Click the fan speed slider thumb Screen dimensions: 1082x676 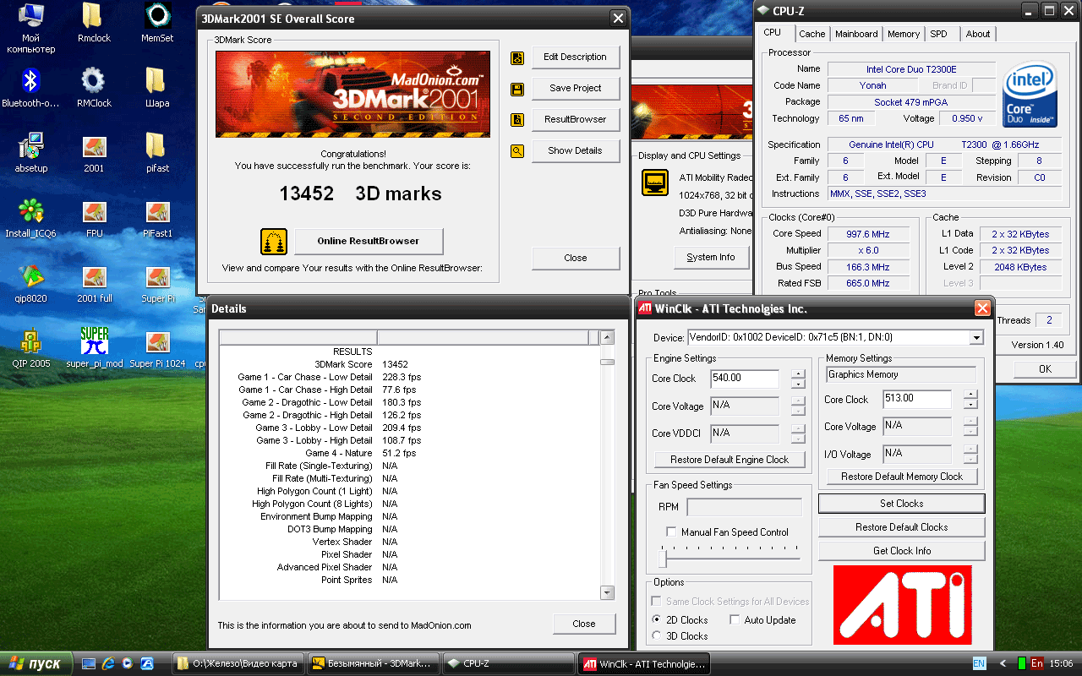click(x=664, y=558)
